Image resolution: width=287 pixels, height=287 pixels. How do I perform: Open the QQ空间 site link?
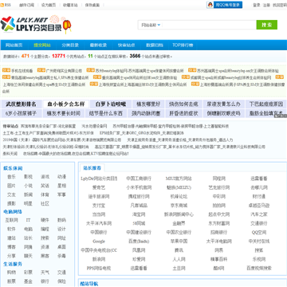coord(259,232)
